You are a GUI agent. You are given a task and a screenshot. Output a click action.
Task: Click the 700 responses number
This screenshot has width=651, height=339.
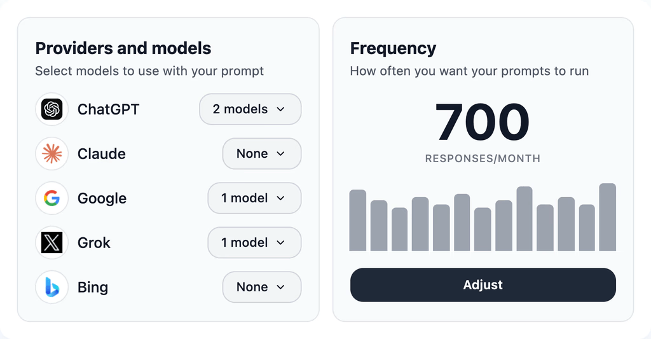(483, 122)
